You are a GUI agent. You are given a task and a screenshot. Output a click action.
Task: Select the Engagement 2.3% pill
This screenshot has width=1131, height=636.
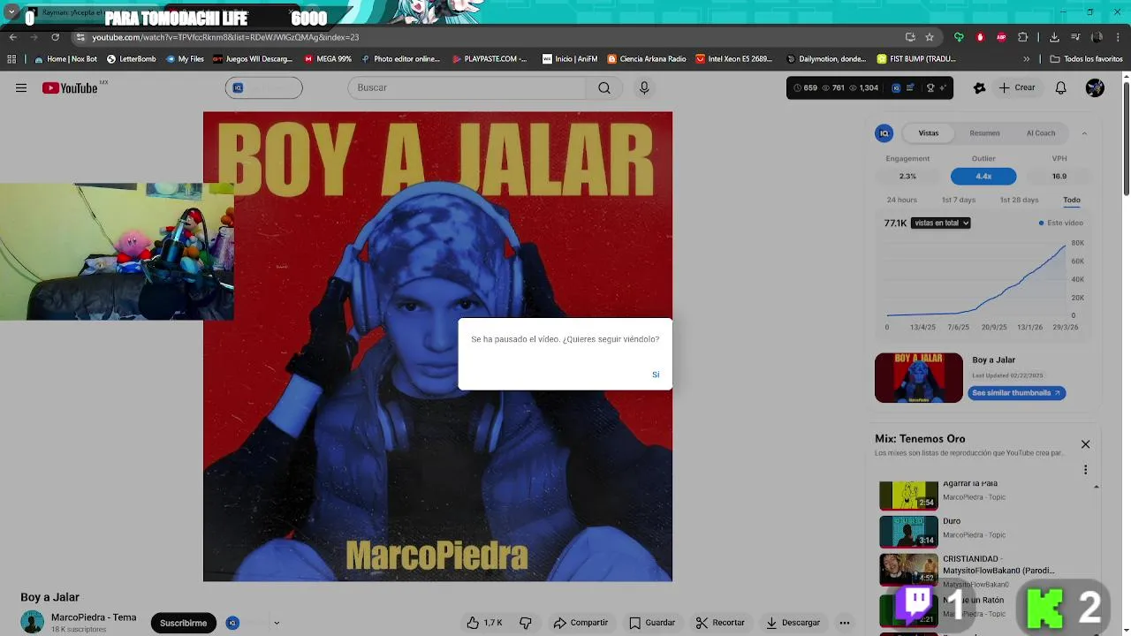(907, 176)
